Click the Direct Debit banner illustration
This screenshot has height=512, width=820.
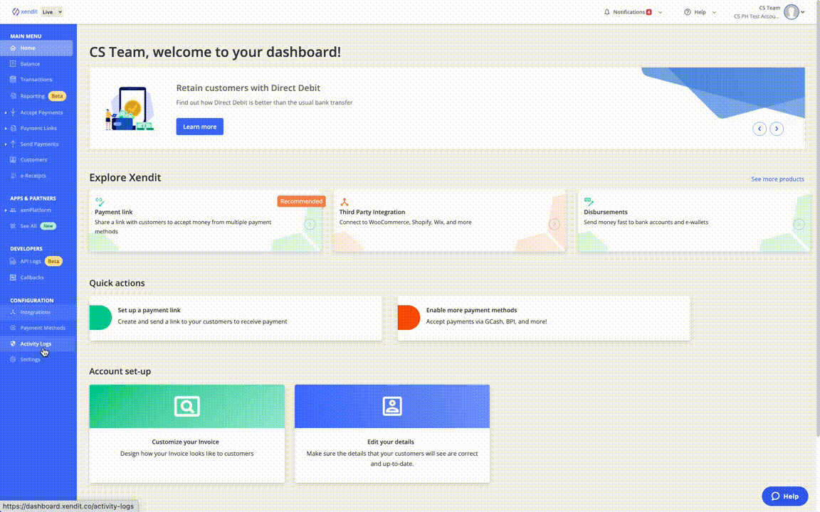[x=130, y=109]
